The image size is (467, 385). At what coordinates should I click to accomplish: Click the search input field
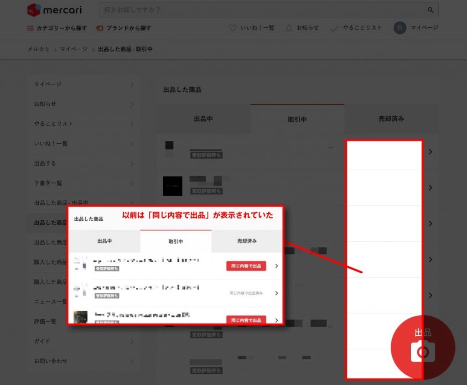point(260,10)
